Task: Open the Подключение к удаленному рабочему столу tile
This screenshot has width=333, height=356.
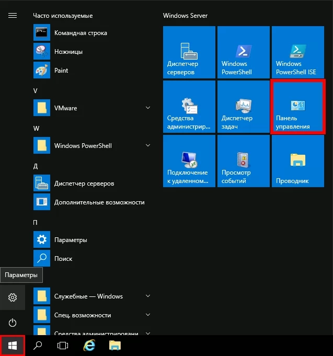Action: [189, 161]
